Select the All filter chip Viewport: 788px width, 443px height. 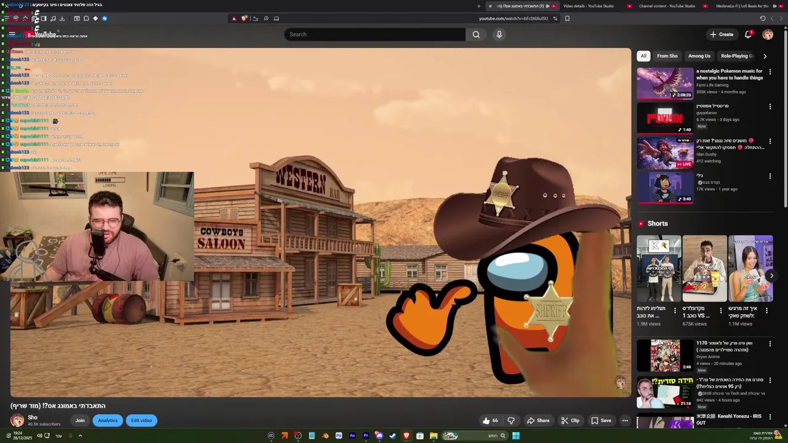tap(643, 56)
